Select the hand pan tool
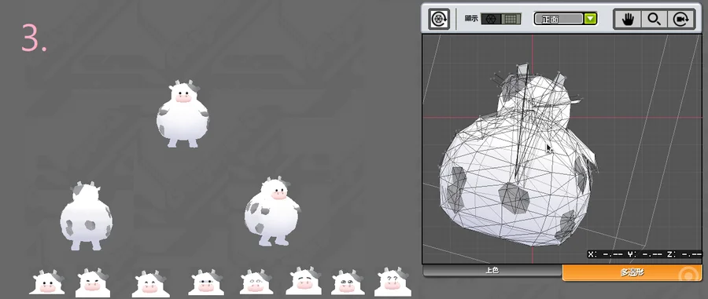 [628, 19]
